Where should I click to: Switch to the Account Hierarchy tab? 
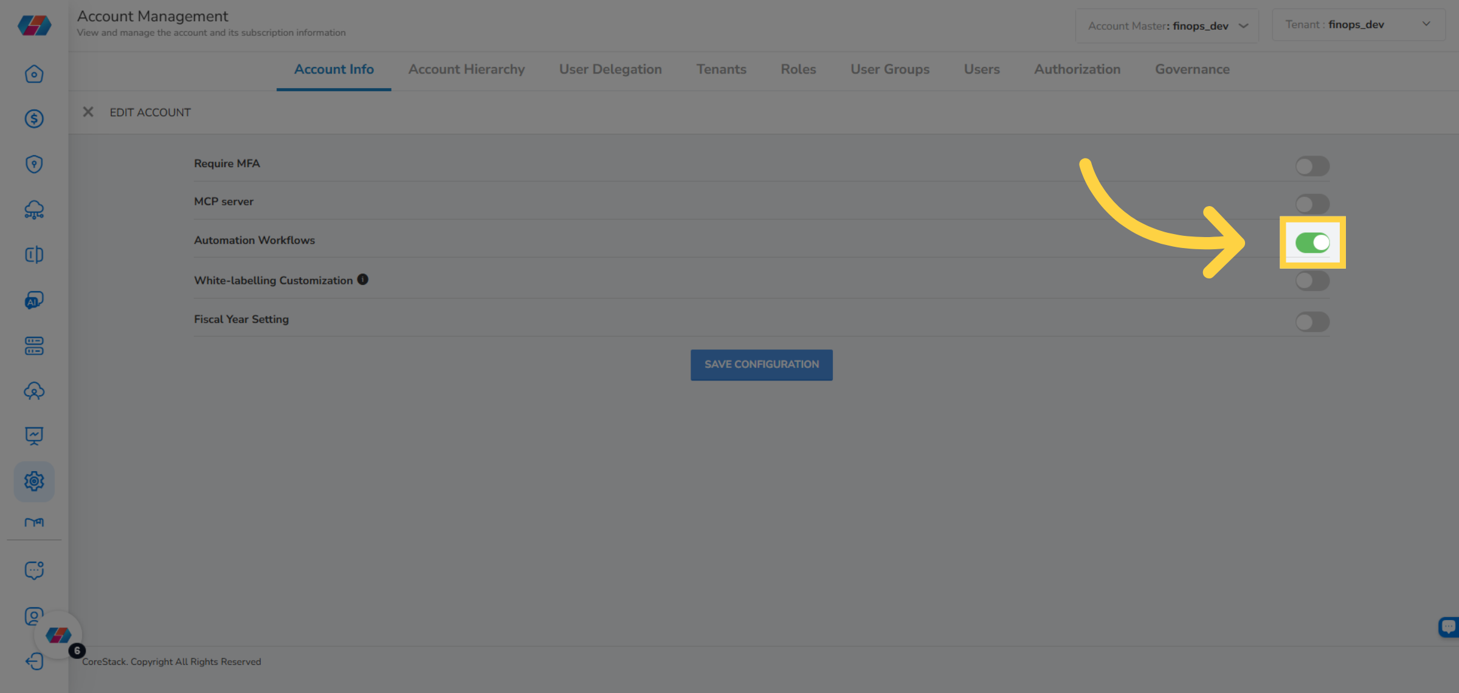[x=466, y=69]
